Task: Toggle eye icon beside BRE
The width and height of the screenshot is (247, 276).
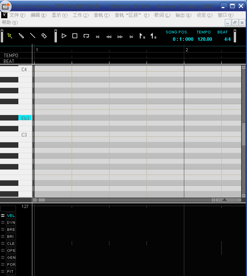Action: click(x=3, y=230)
